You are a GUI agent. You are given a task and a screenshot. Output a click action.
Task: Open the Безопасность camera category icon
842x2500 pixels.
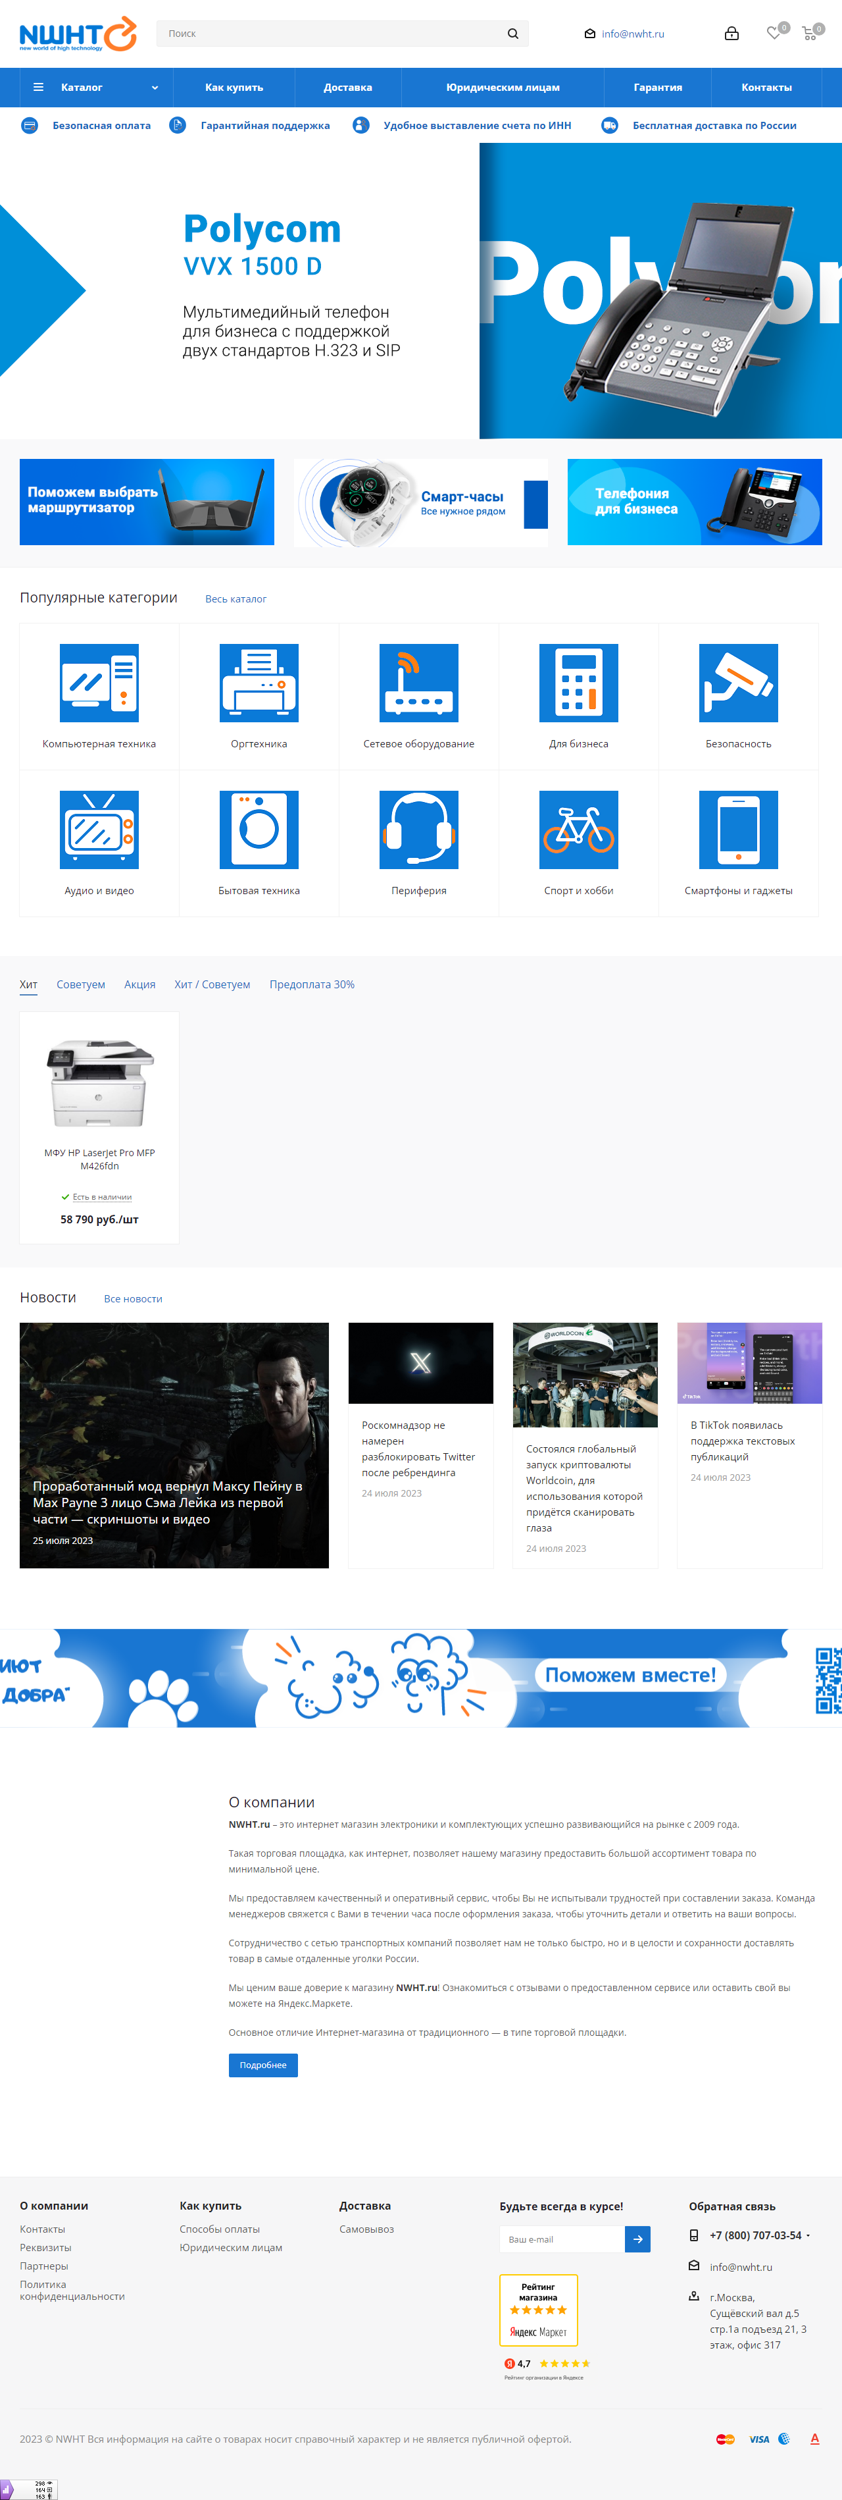coord(738,682)
